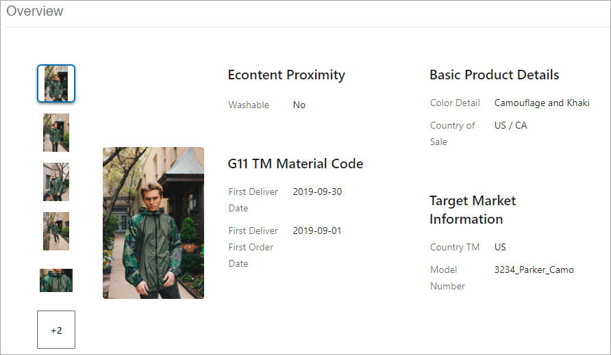
Task: Click the large main product image
Action: [153, 223]
